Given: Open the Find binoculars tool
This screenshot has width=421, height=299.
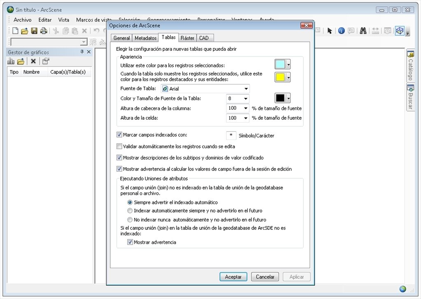Looking at the screenshot, I should [x=363, y=31].
